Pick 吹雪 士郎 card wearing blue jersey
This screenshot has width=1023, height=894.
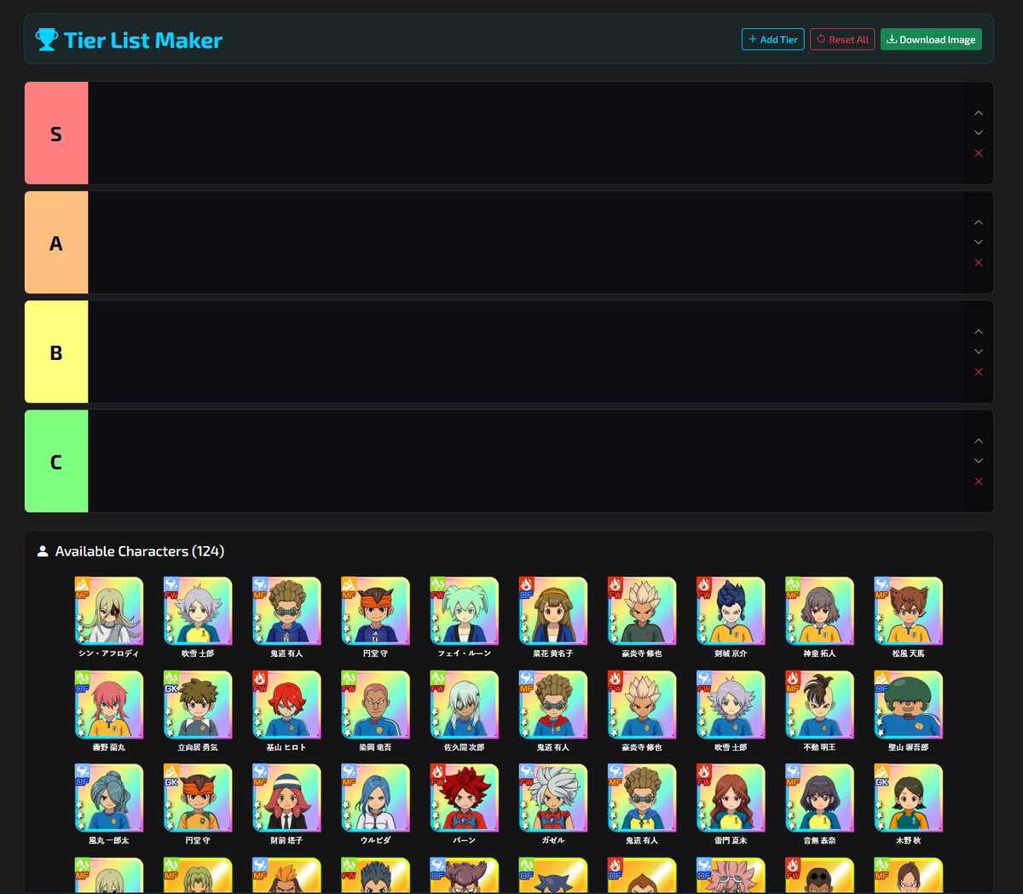(x=731, y=711)
